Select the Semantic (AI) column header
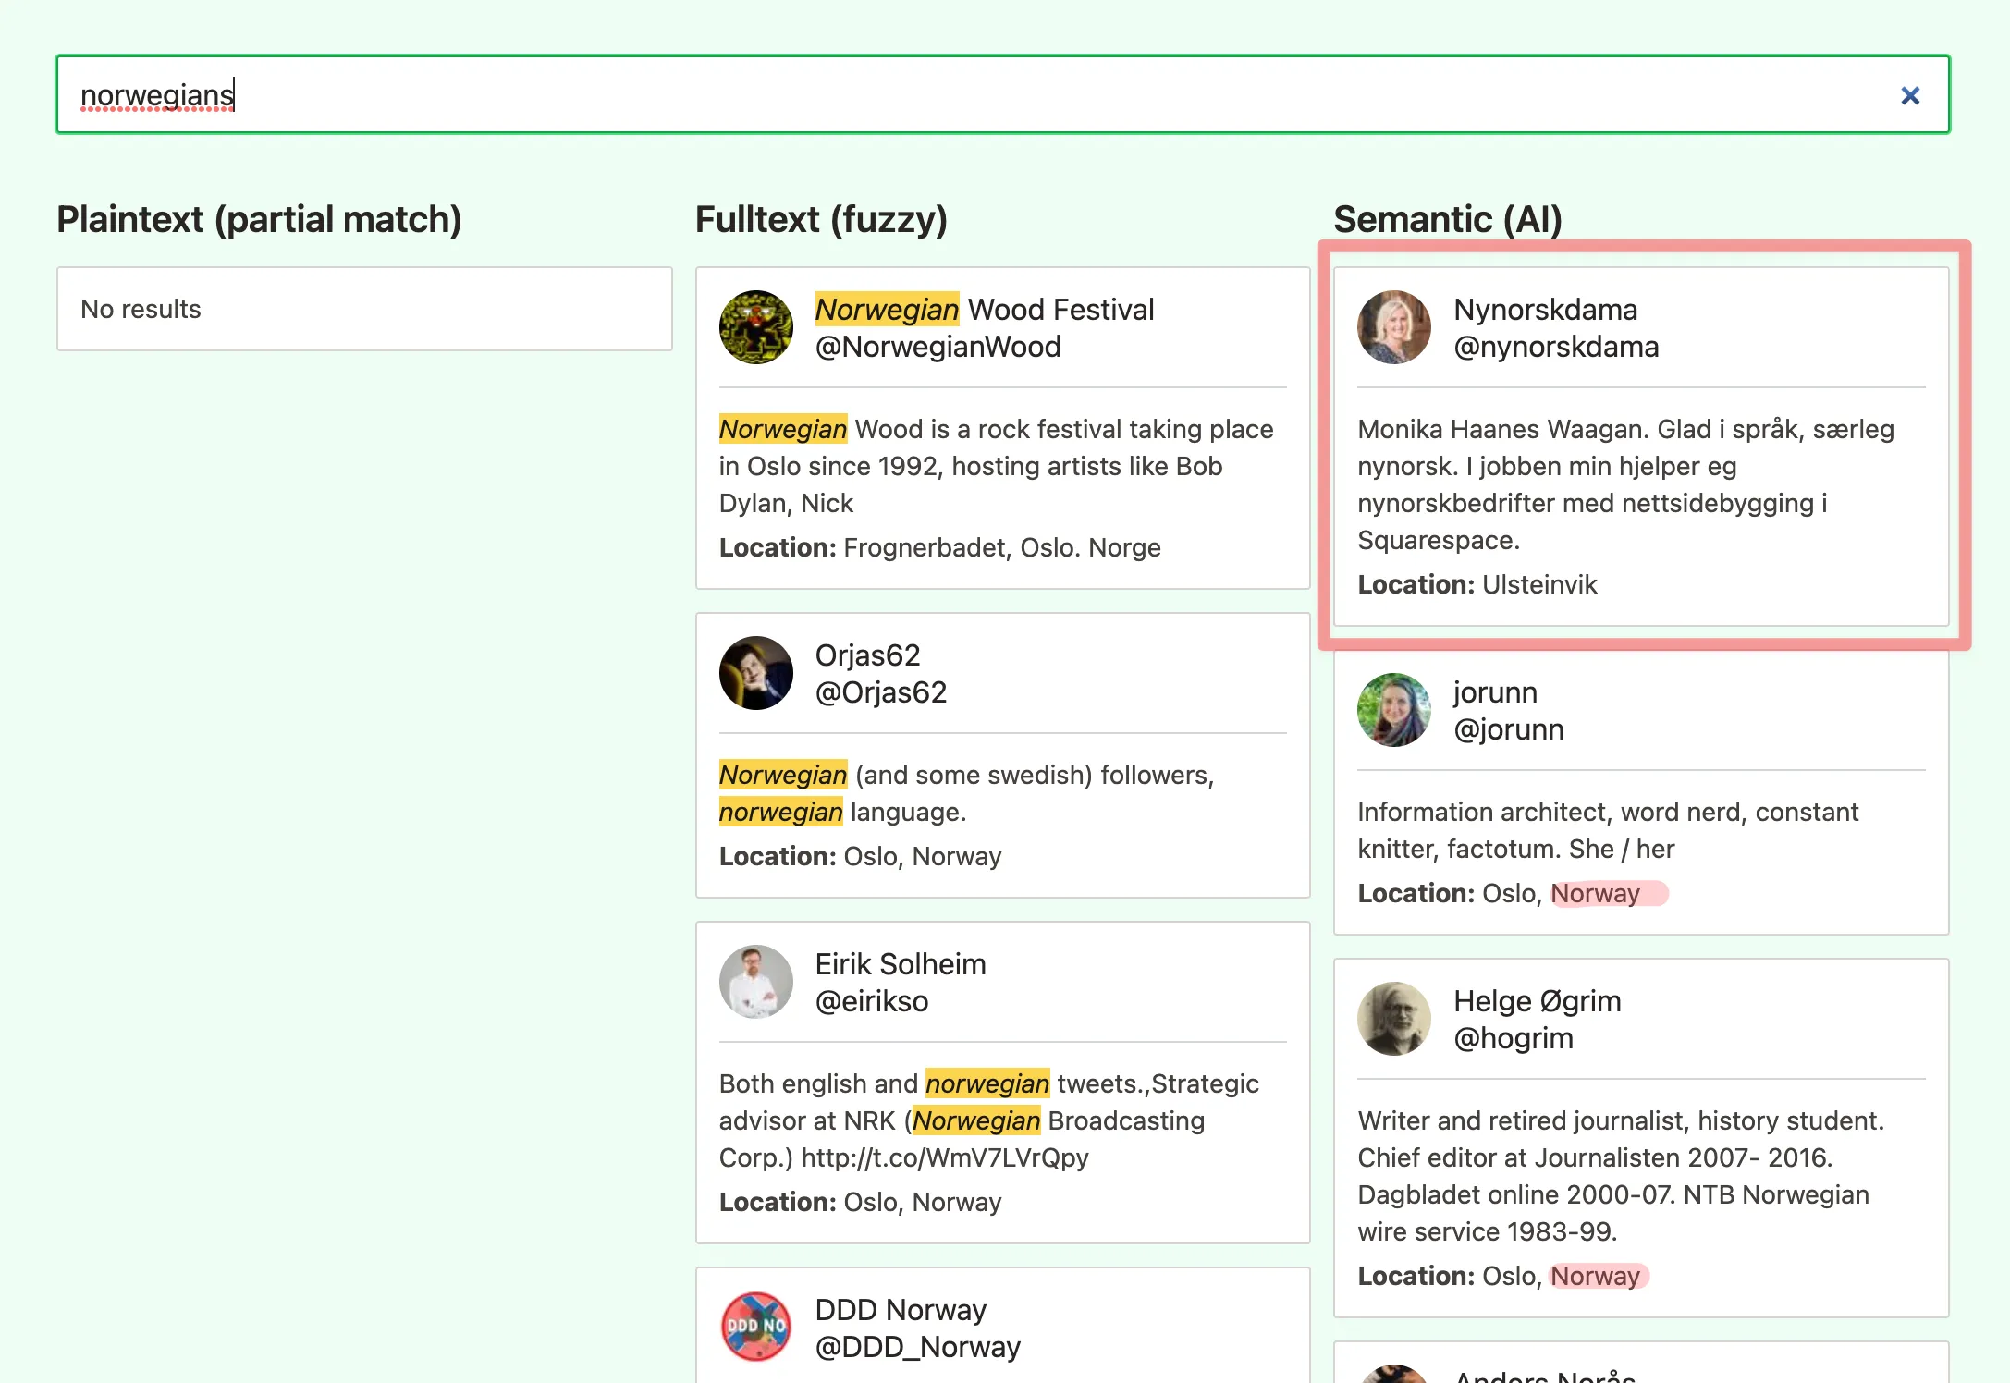The image size is (2010, 1383). [x=1447, y=219]
